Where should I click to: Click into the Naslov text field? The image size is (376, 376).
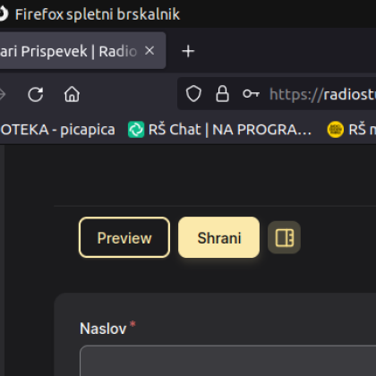(x=228, y=361)
